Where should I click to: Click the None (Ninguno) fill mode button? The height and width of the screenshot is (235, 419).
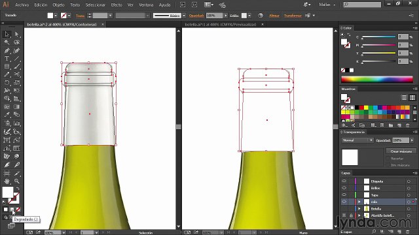(x=18, y=210)
